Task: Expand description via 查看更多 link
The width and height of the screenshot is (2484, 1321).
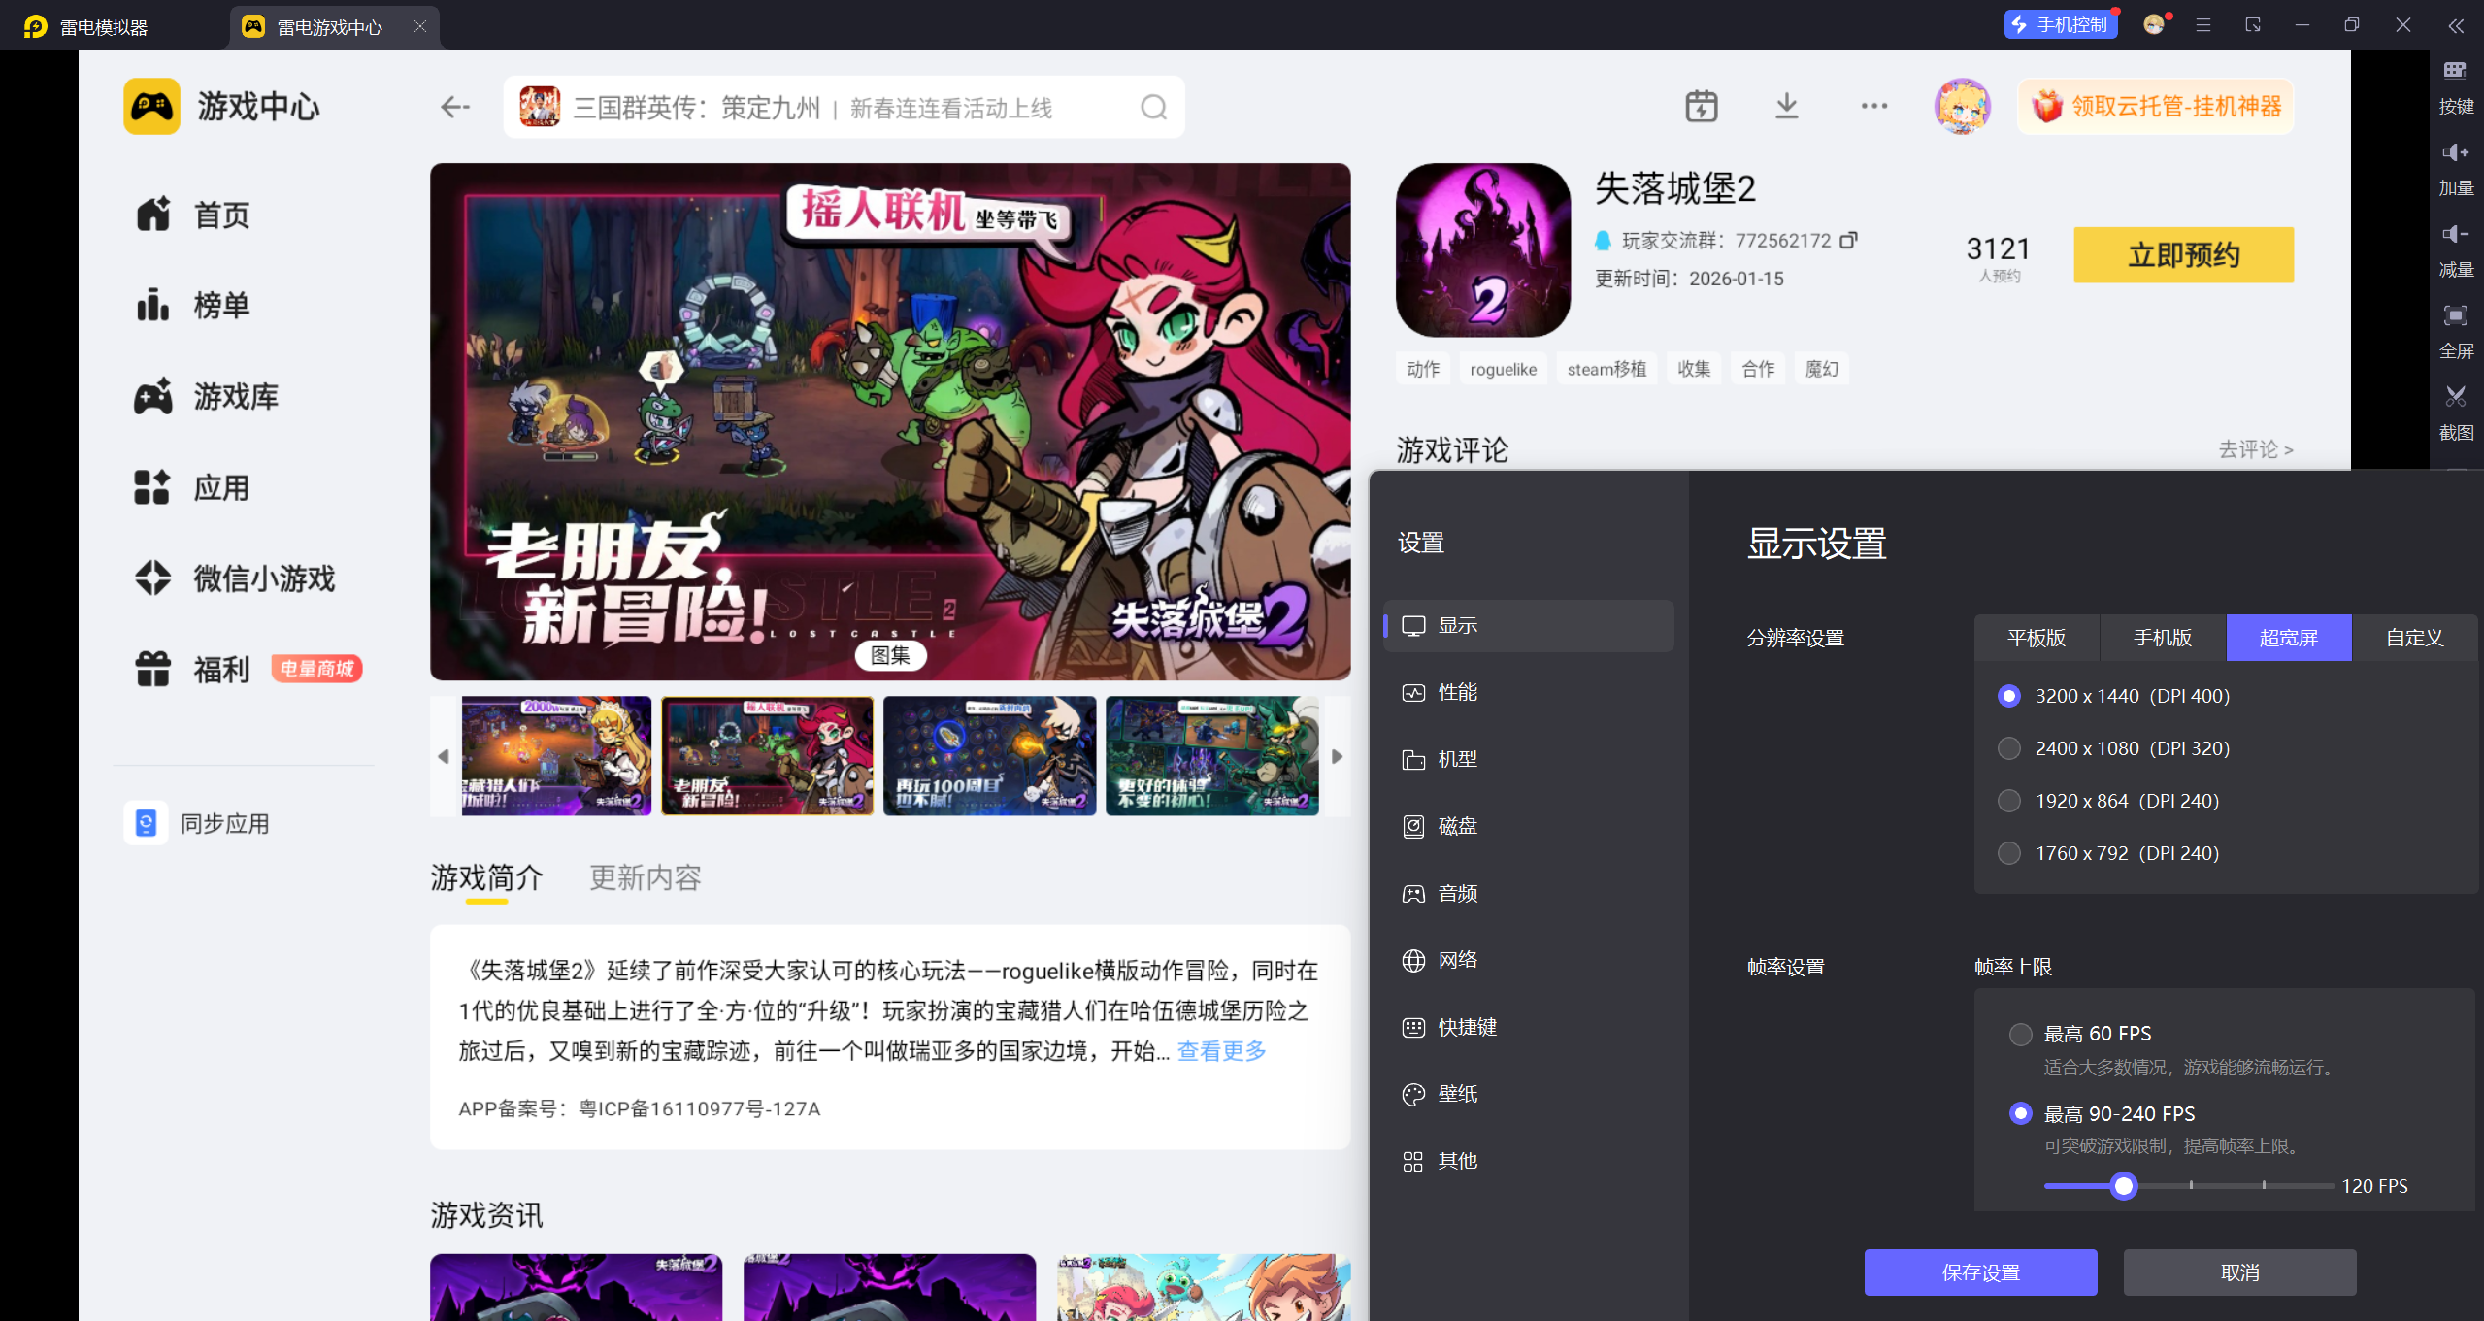Action: tap(1221, 1050)
